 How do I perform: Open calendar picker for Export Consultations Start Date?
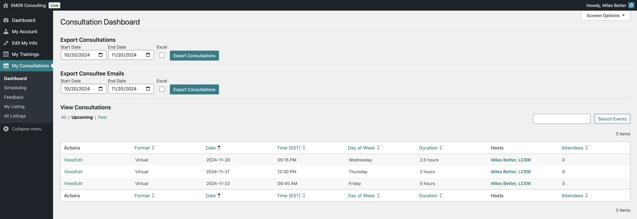(x=100, y=55)
